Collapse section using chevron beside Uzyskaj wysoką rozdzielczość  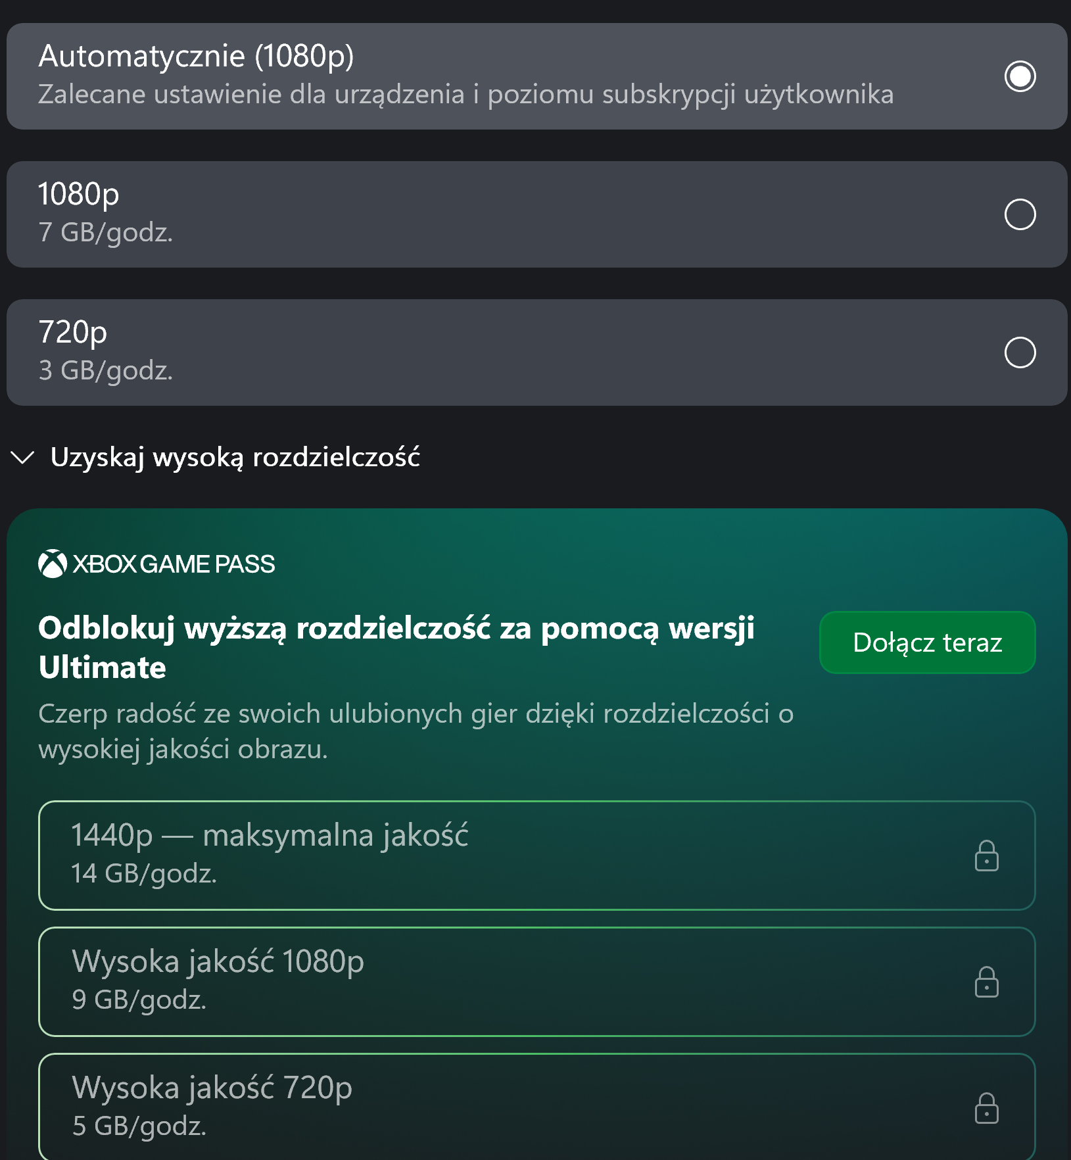coord(23,458)
